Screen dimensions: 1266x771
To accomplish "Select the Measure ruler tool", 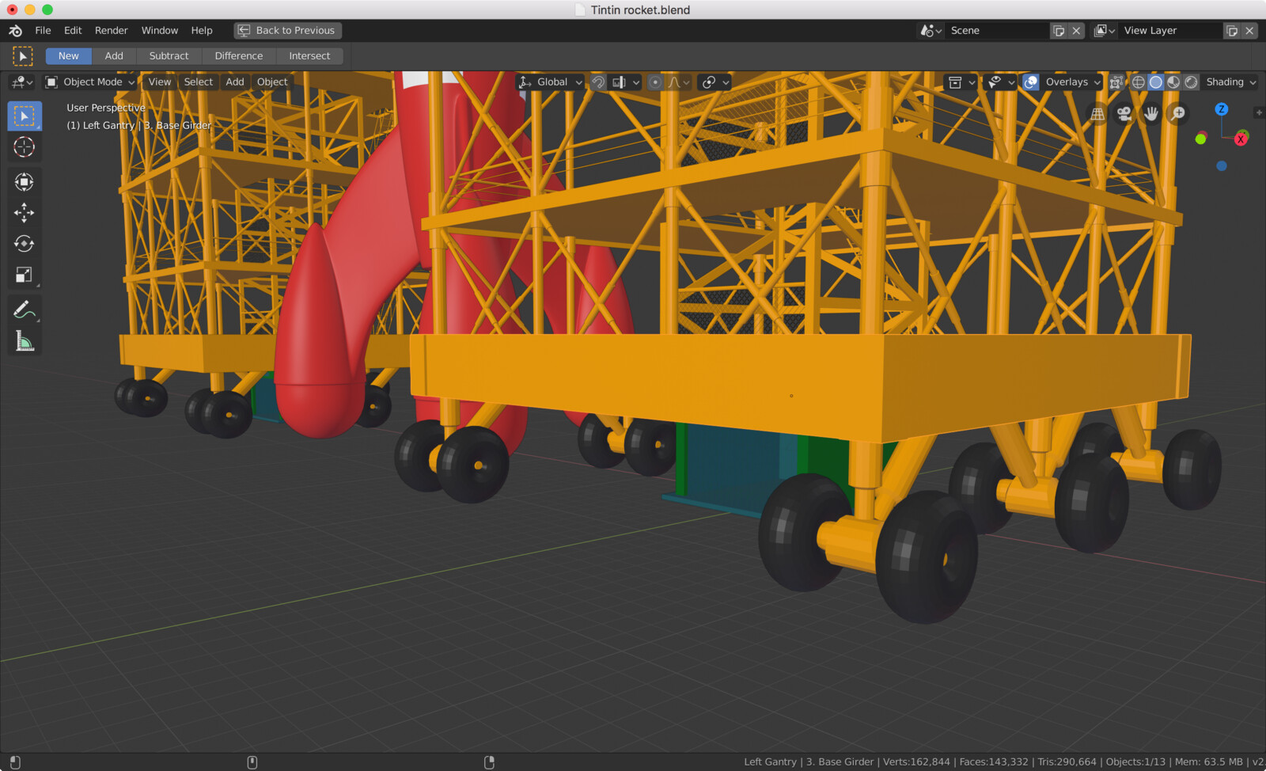I will (24, 340).
